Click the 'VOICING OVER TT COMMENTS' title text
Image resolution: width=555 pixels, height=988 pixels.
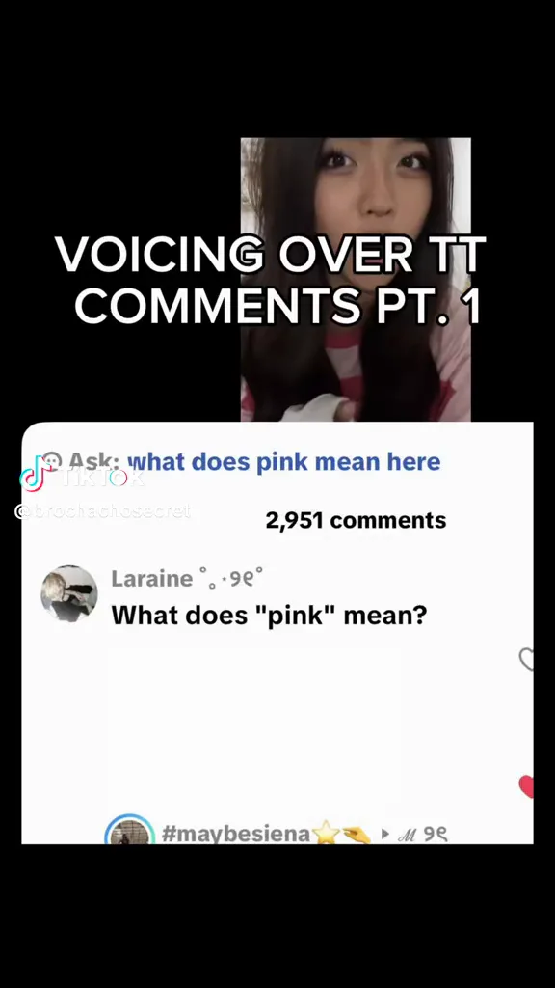[x=271, y=280]
